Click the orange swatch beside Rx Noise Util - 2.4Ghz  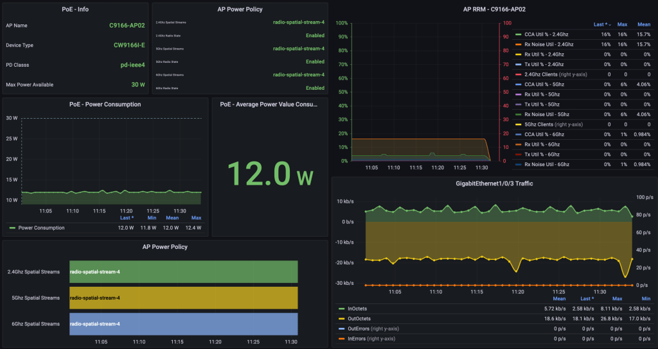pyautogui.click(x=518, y=44)
